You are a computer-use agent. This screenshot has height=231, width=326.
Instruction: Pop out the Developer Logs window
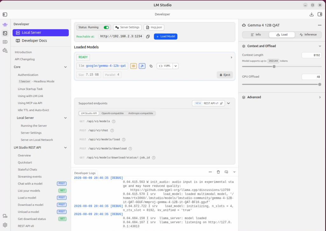[226, 172]
